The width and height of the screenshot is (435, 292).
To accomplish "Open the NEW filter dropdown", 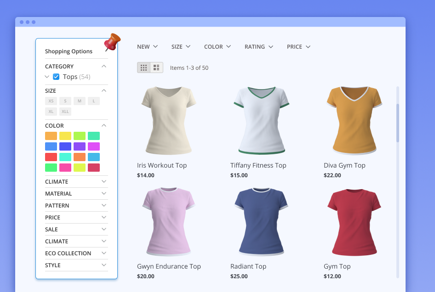I will pos(147,46).
